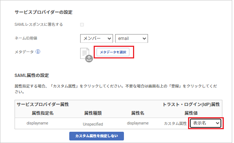Click the 属性値 column header
The height and width of the screenshot is (143, 234).
tap(191, 113)
